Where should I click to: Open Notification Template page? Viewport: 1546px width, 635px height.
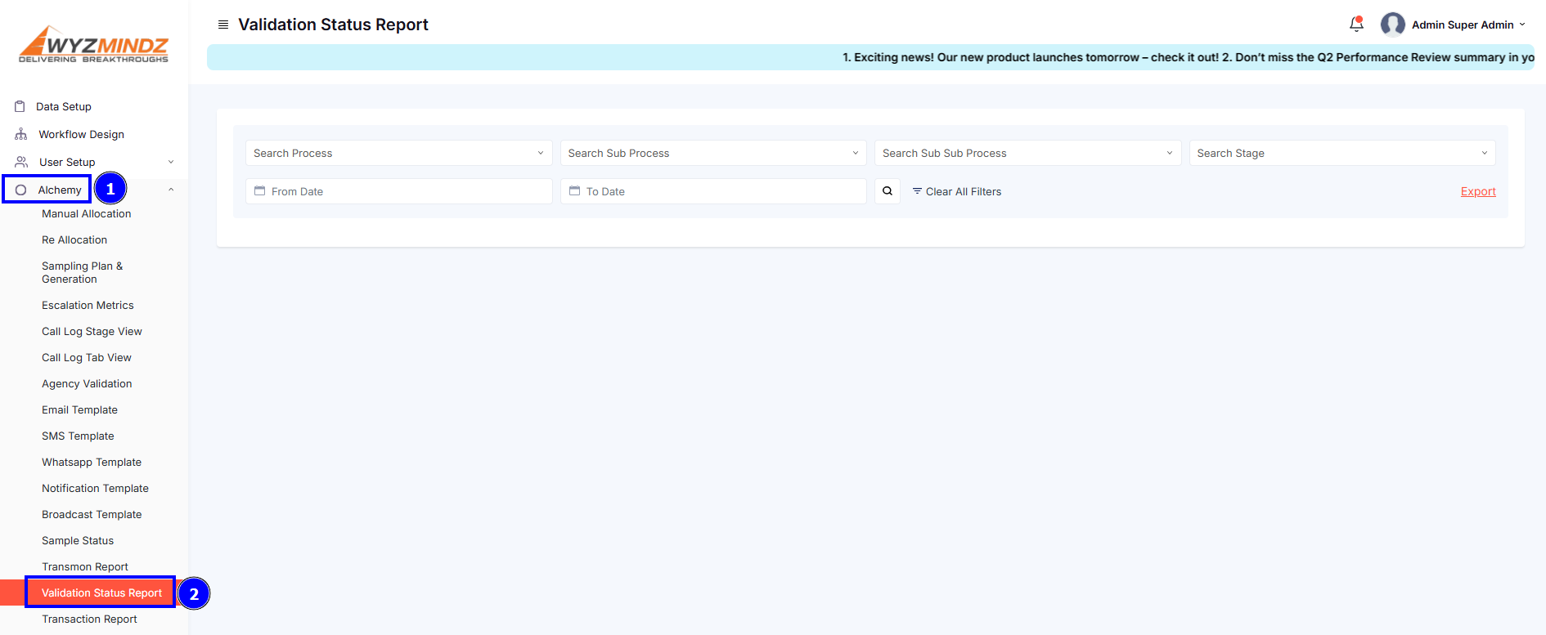coord(95,488)
